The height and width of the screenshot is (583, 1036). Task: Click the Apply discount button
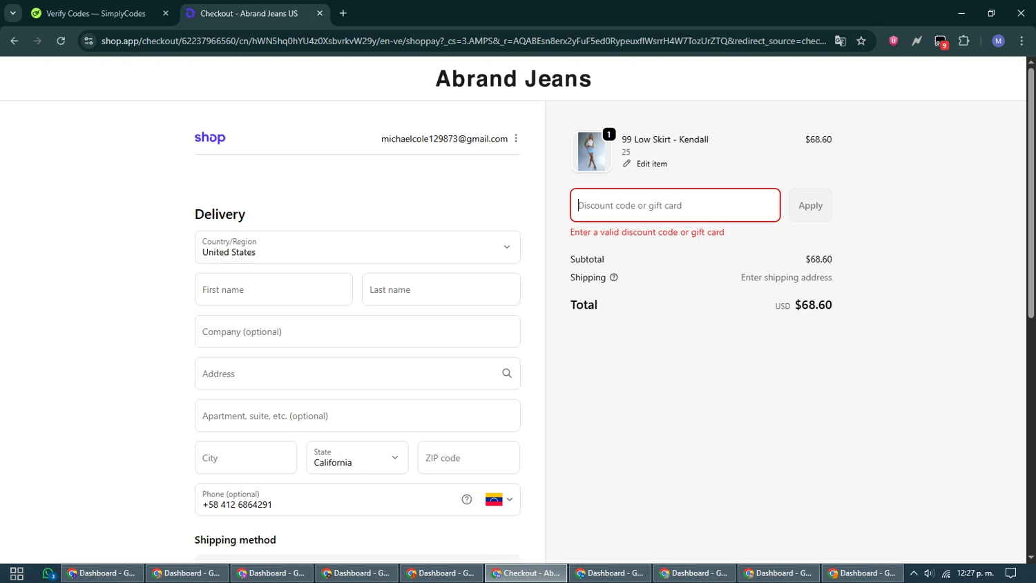(x=810, y=205)
